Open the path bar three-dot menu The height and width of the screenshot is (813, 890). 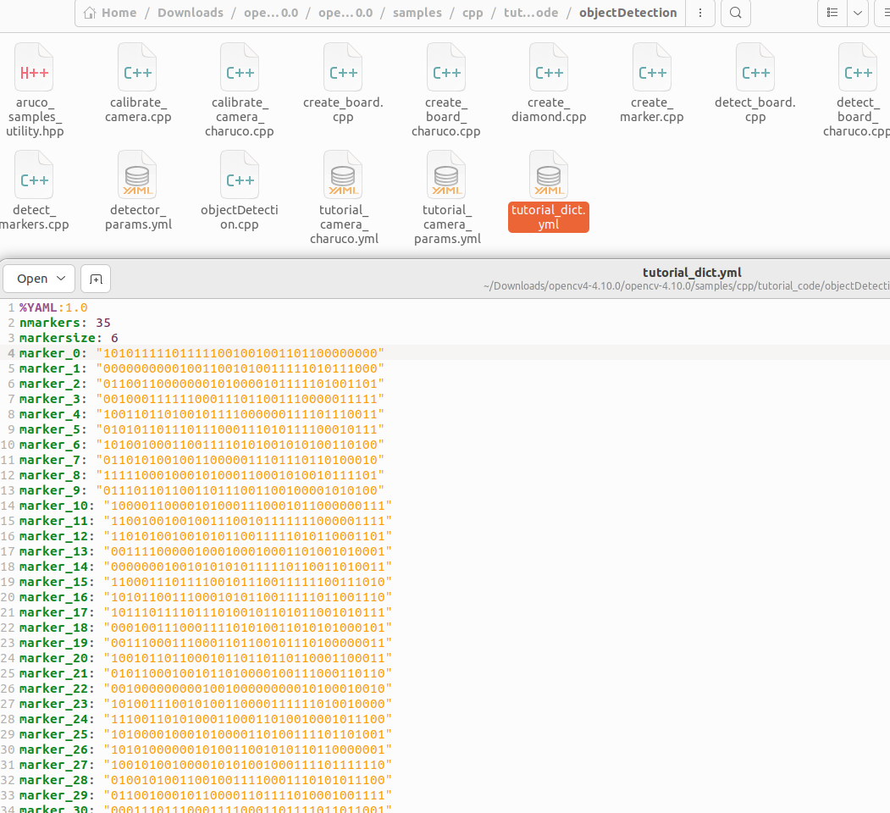[x=700, y=13]
